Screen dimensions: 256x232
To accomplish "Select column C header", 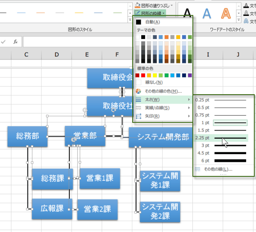I will coord(26,54).
